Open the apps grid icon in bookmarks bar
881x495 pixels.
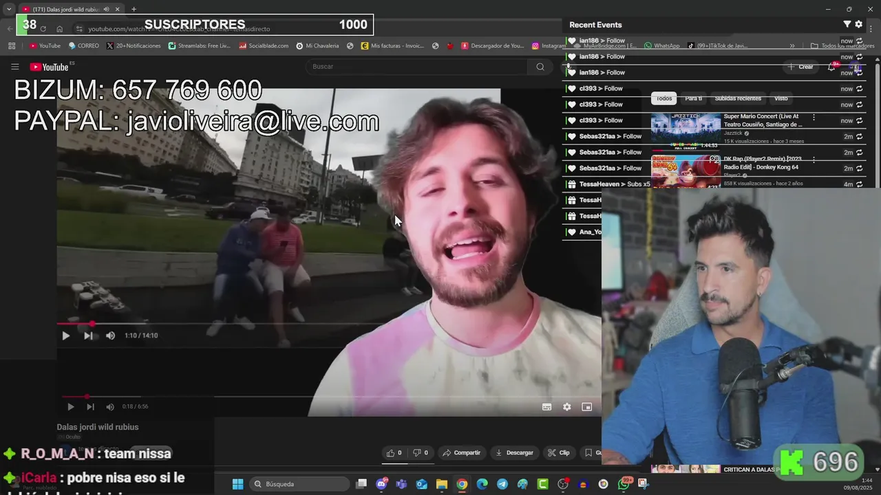click(x=12, y=46)
